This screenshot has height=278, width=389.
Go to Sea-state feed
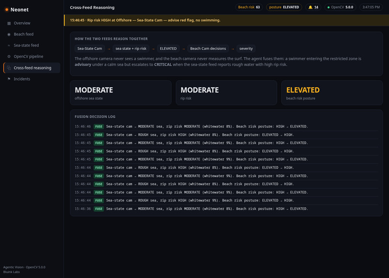tap(32, 46)
